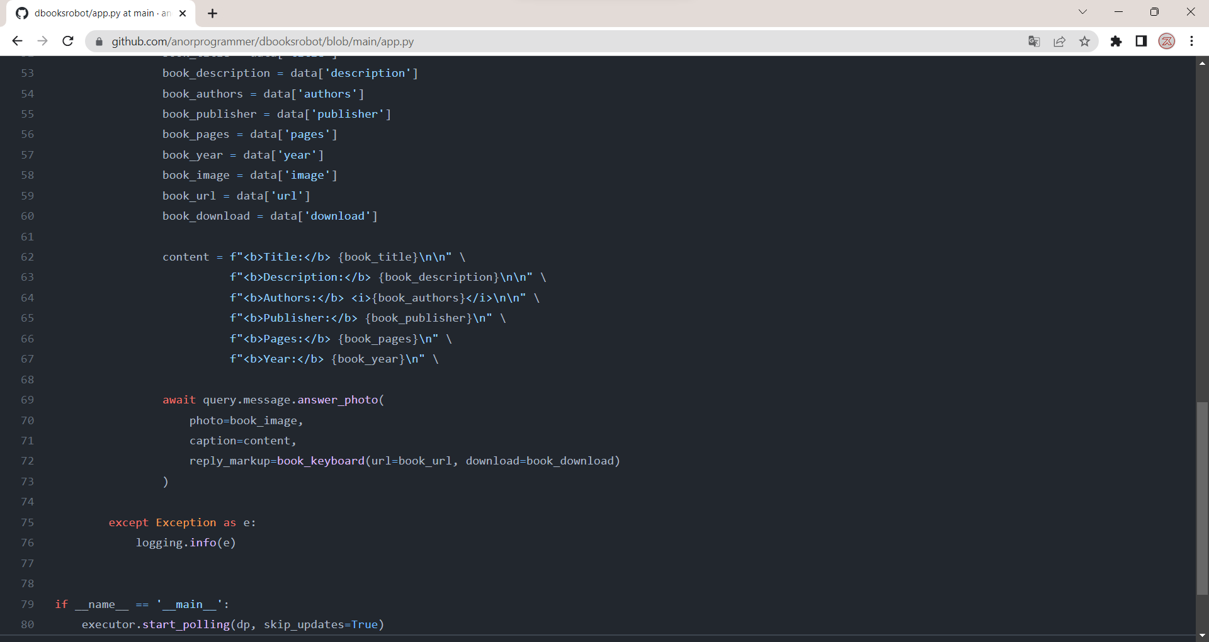This screenshot has width=1209, height=642.
Task: Click the await keyword
Action: coord(179,400)
